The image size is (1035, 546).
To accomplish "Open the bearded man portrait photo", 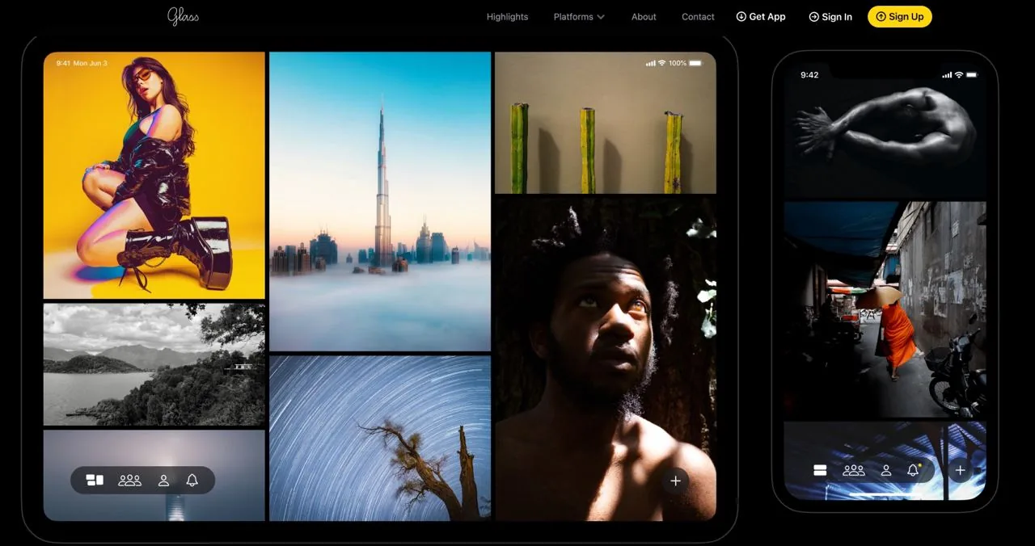I will pos(605,359).
